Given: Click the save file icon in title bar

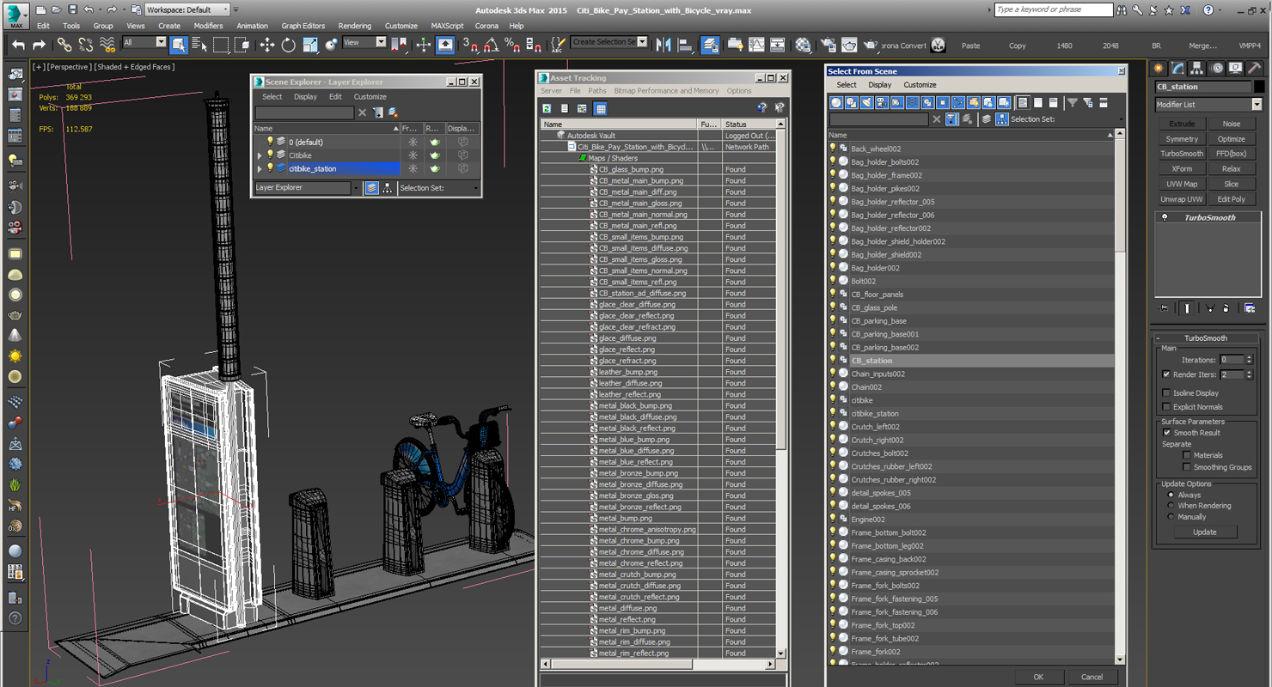Looking at the screenshot, I should pyautogui.click(x=72, y=9).
